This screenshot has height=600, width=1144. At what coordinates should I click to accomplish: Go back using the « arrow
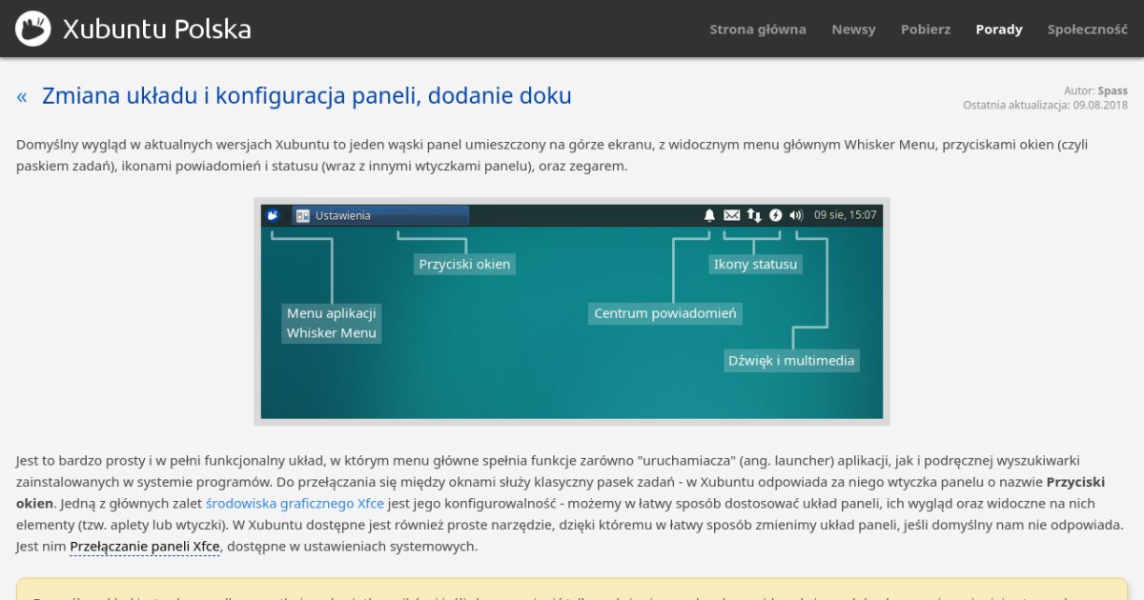[22, 96]
